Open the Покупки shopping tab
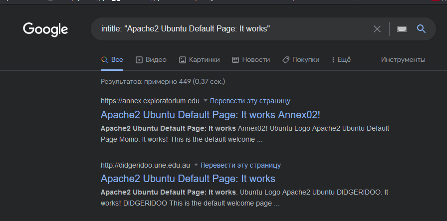Image resolution: width=447 pixels, height=221 pixels. pyautogui.click(x=301, y=59)
